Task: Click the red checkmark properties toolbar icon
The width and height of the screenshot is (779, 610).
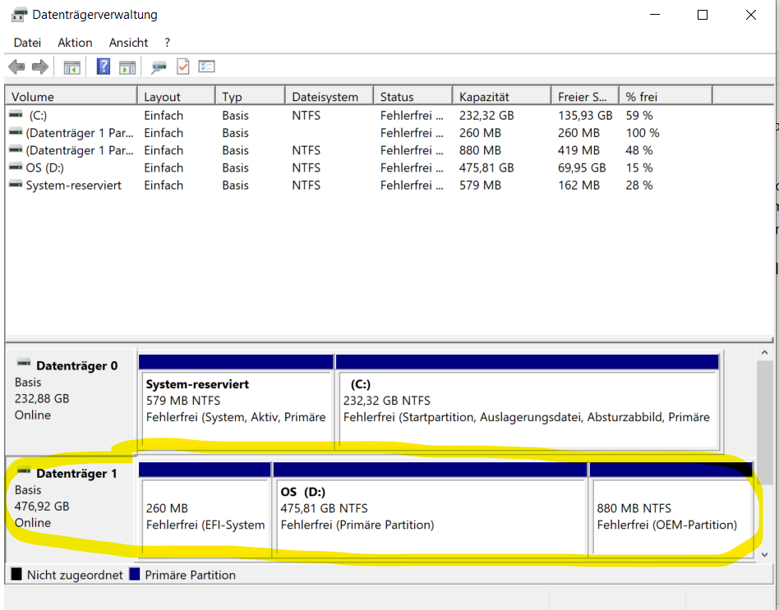Action: click(x=182, y=67)
